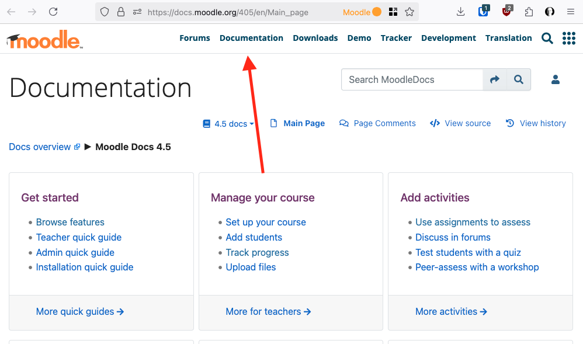Click the Add activities heading
The width and height of the screenshot is (583, 344).
435,197
